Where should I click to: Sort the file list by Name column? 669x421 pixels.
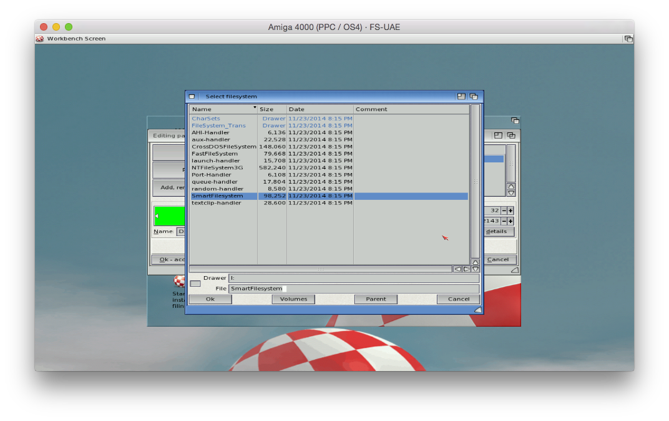coord(223,109)
